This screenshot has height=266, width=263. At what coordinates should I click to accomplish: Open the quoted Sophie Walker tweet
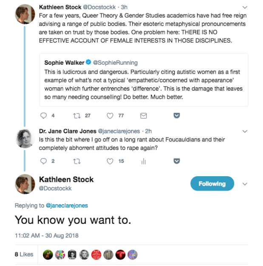coord(144,80)
